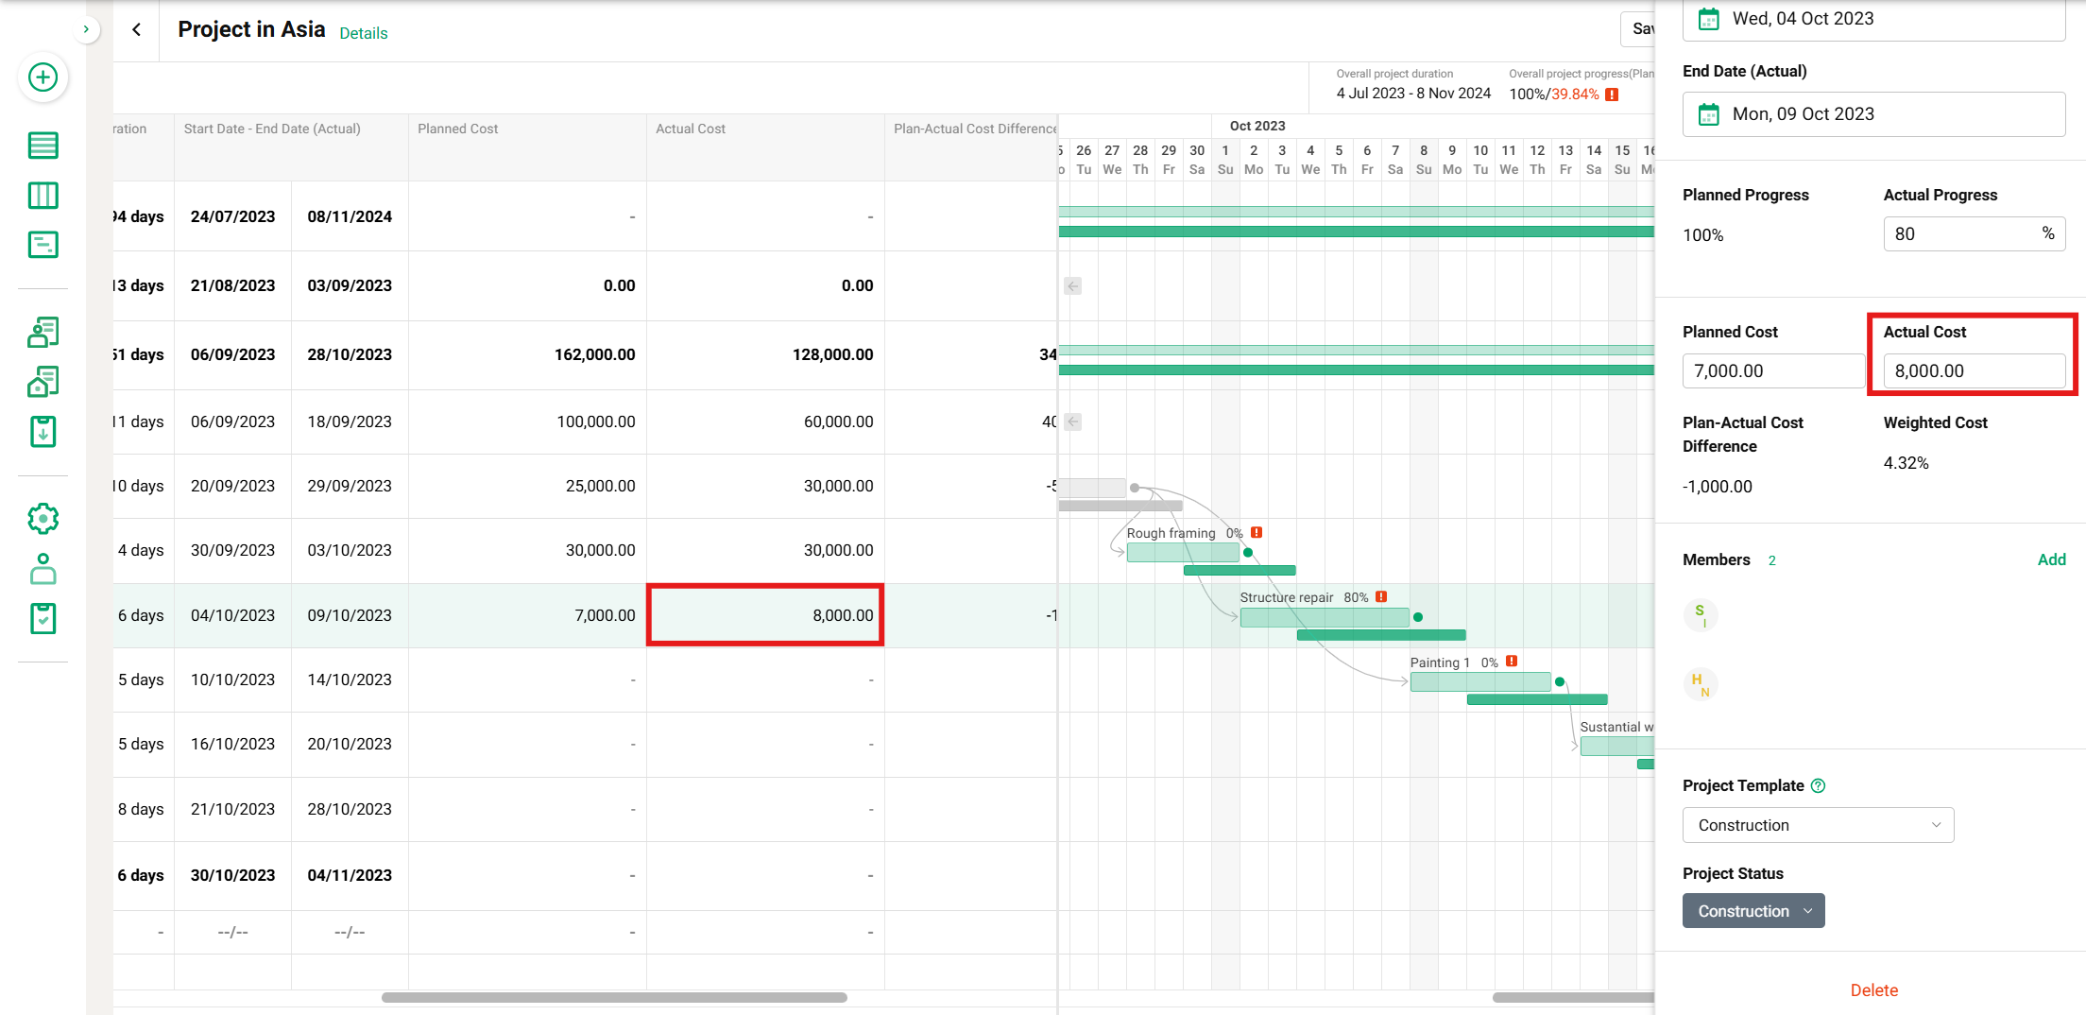Image resolution: width=2086 pixels, height=1015 pixels.
Task: Click the plus icon to create a new item
Action: click(43, 78)
